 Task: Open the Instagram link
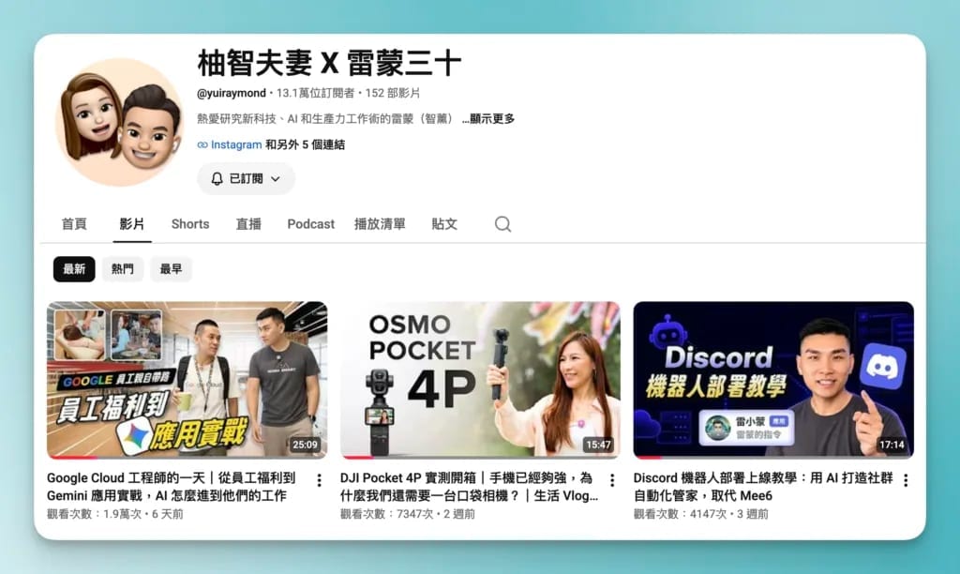tap(236, 145)
